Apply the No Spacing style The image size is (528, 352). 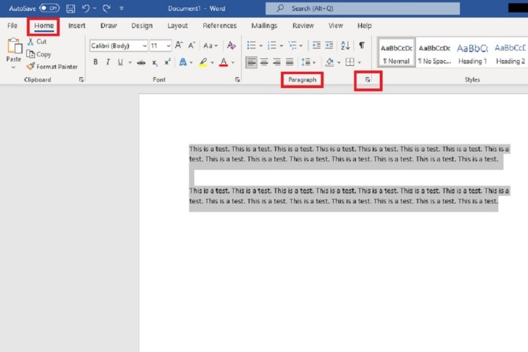434,53
